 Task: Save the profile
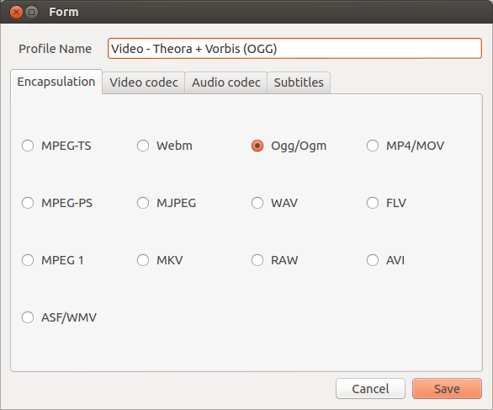tap(447, 389)
